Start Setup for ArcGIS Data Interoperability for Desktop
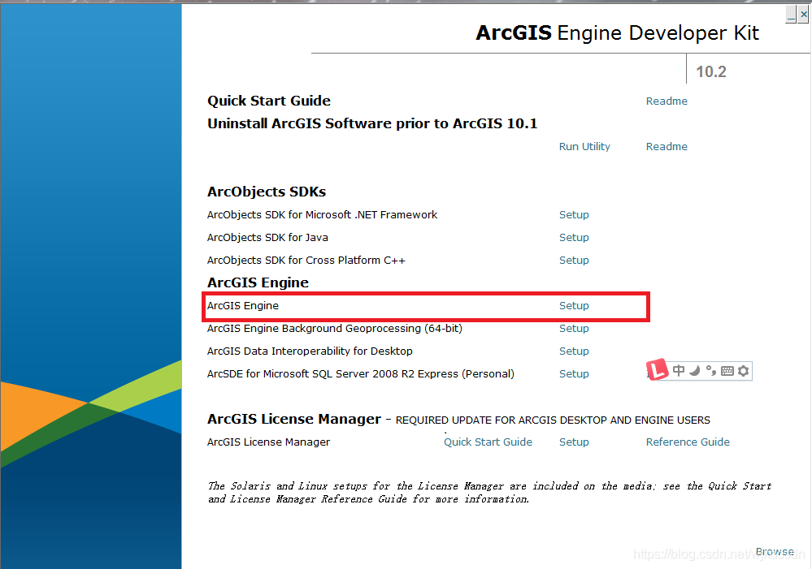Viewport: 812px width, 569px height. tap(574, 351)
